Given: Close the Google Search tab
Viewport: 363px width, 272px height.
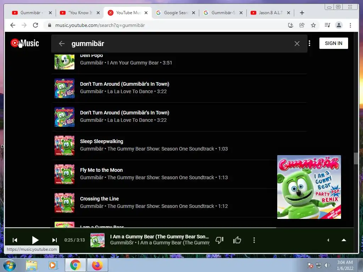Looking at the screenshot, I should point(194,13).
